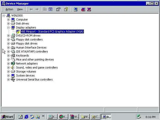160x120 pixels.
Task: Toggle the Show/Hide Console Tree icon
Action: (x=50, y=9)
